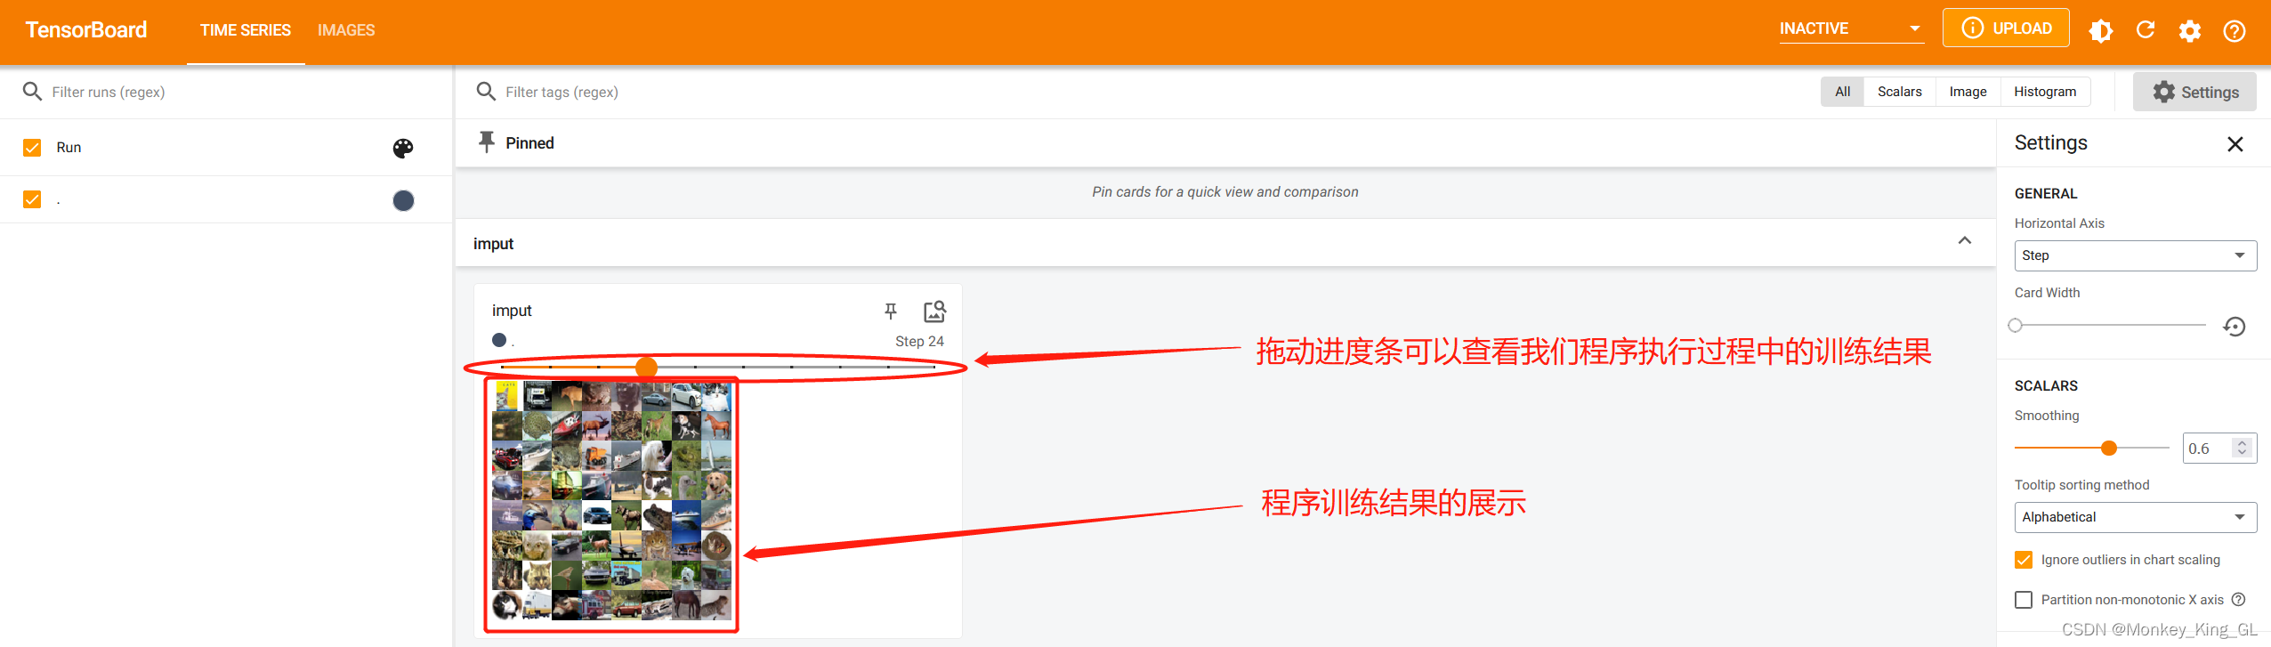Toggle dark mode theme icon
Image resolution: width=2271 pixels, height=647 pixels.
2101,31
